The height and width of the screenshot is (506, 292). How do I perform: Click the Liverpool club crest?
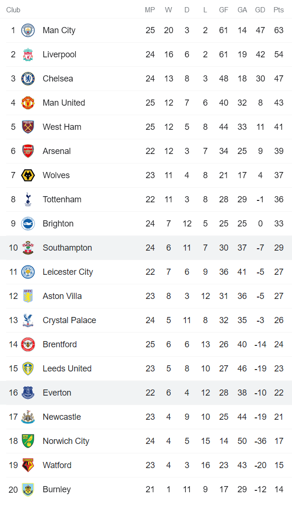pos(28,54)
